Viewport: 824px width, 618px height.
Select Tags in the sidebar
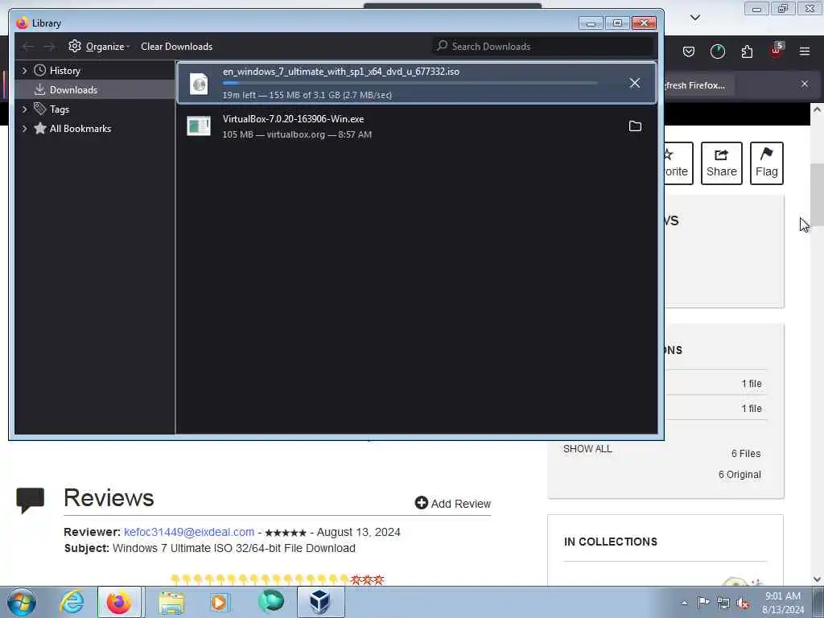pos(60,109)
